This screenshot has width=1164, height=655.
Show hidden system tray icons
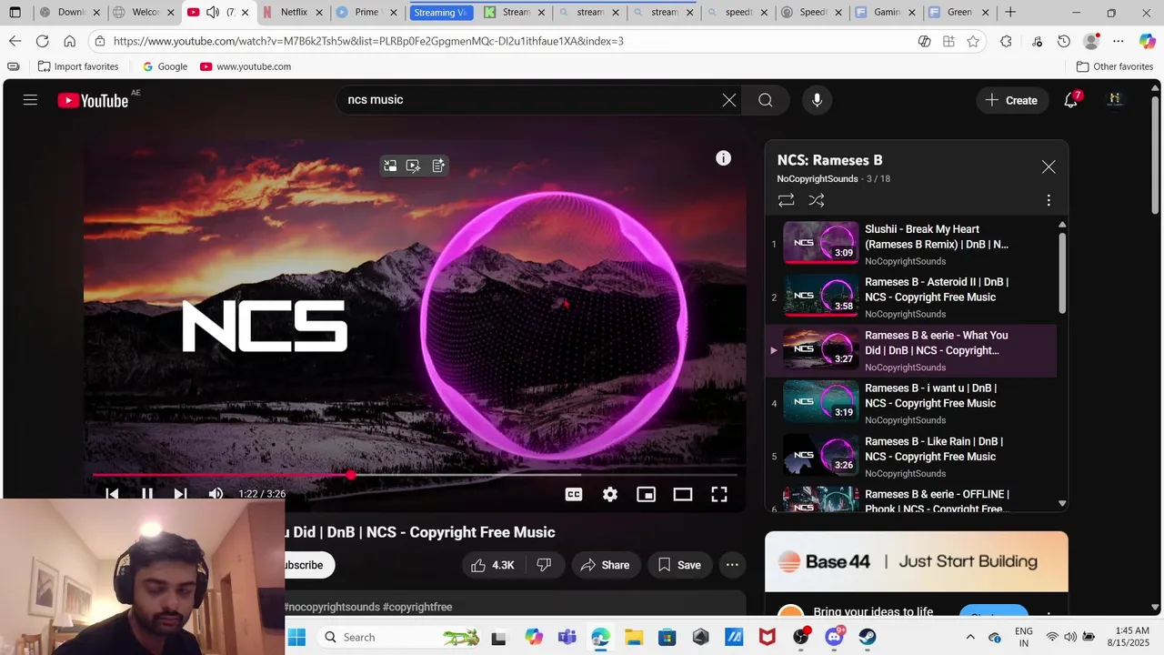click(970, 637)
